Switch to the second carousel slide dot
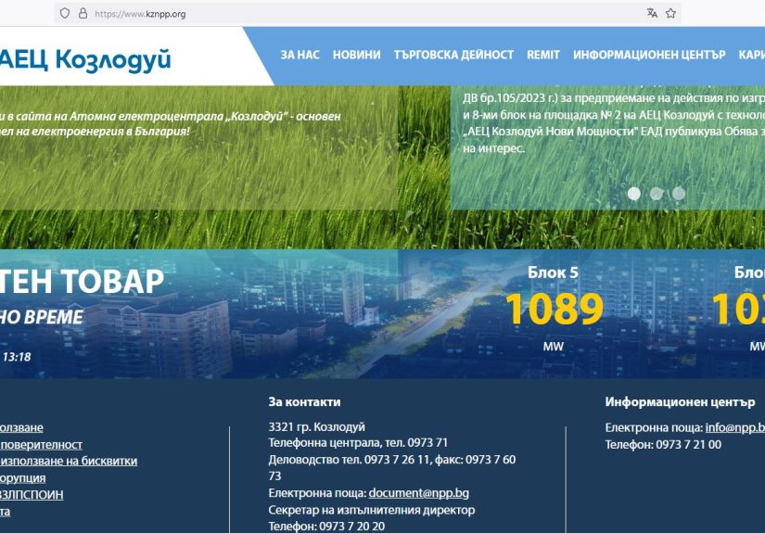The height and width of the screenshot is (533, 765). click(x=657, y=194)
